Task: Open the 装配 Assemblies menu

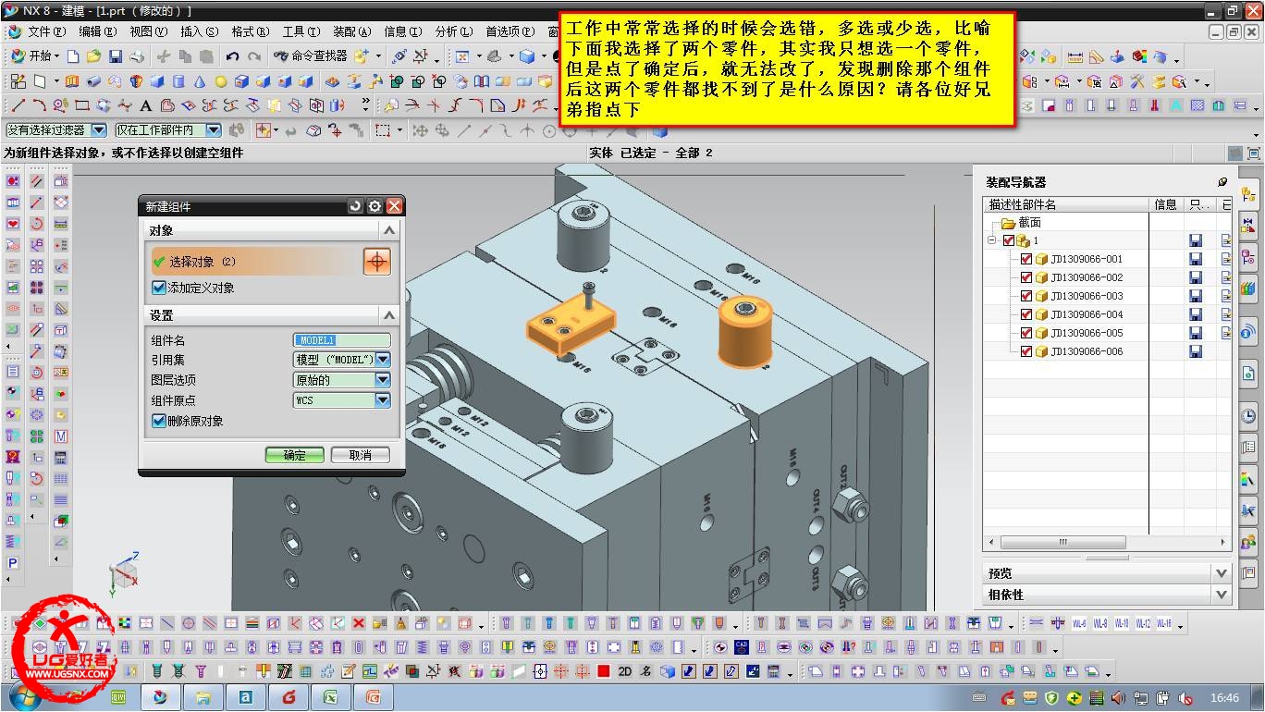Action: click(352, 31)
